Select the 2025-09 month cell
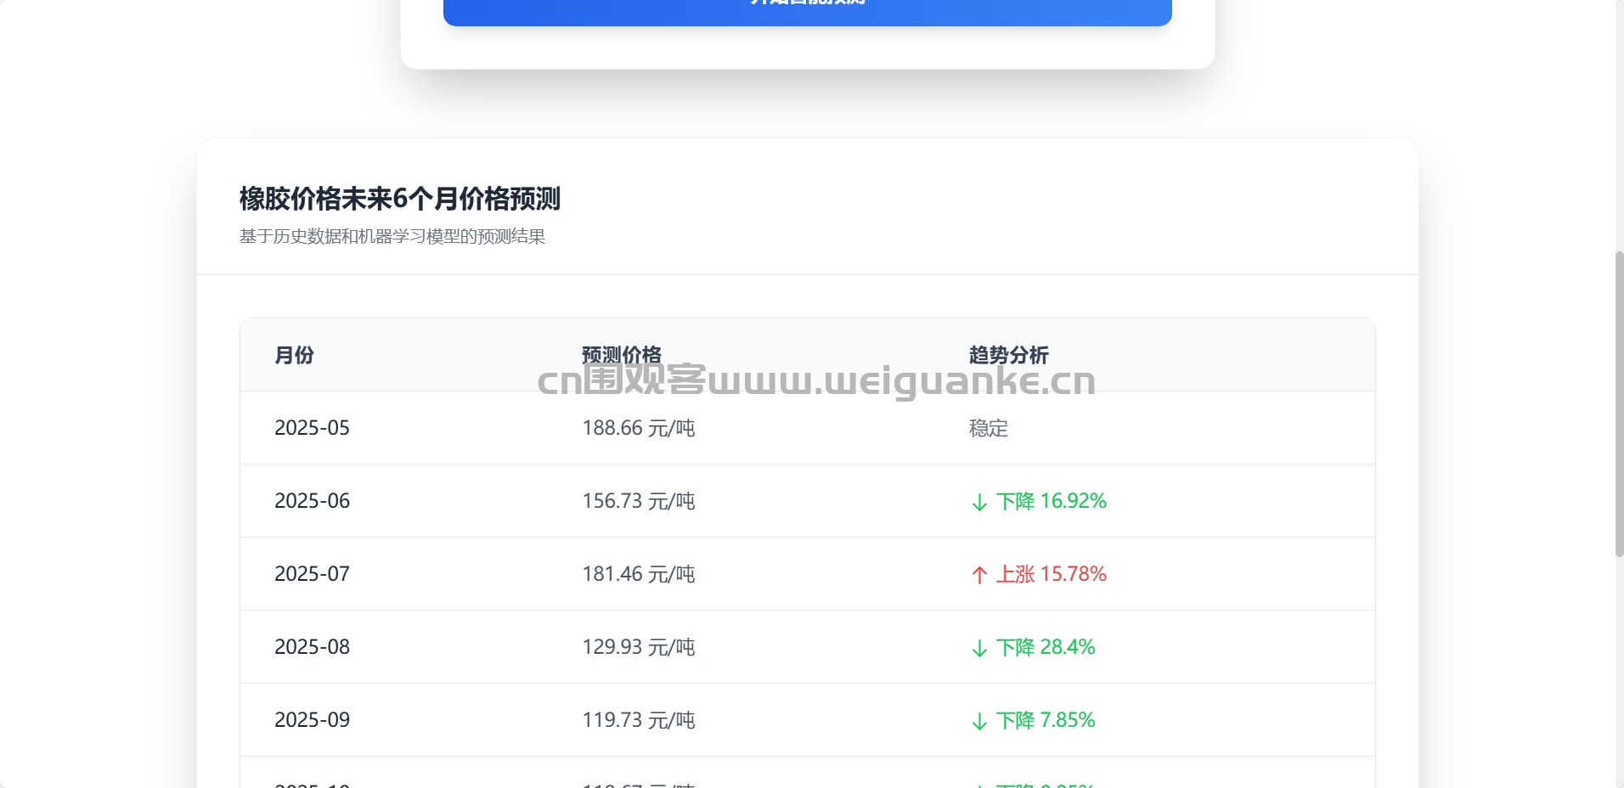Viewport: 1624px width, 788px height. coord(312,720)
